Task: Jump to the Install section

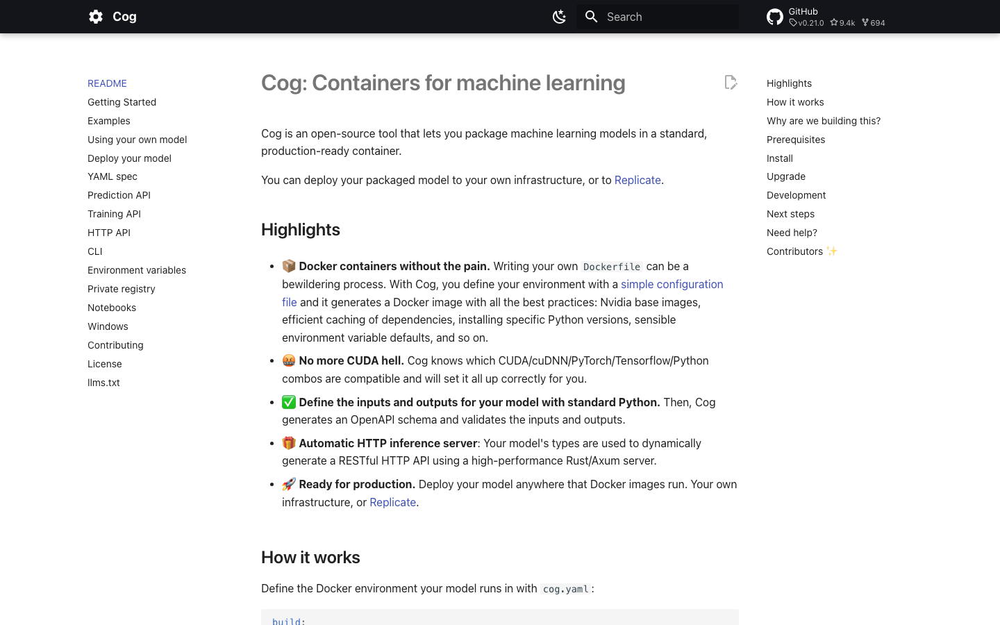Action: coord(780,158)
